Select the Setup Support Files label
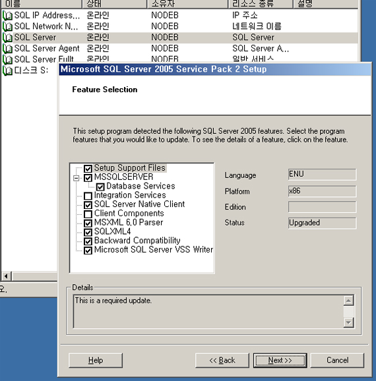376x381 pixels. click(130, 168)
